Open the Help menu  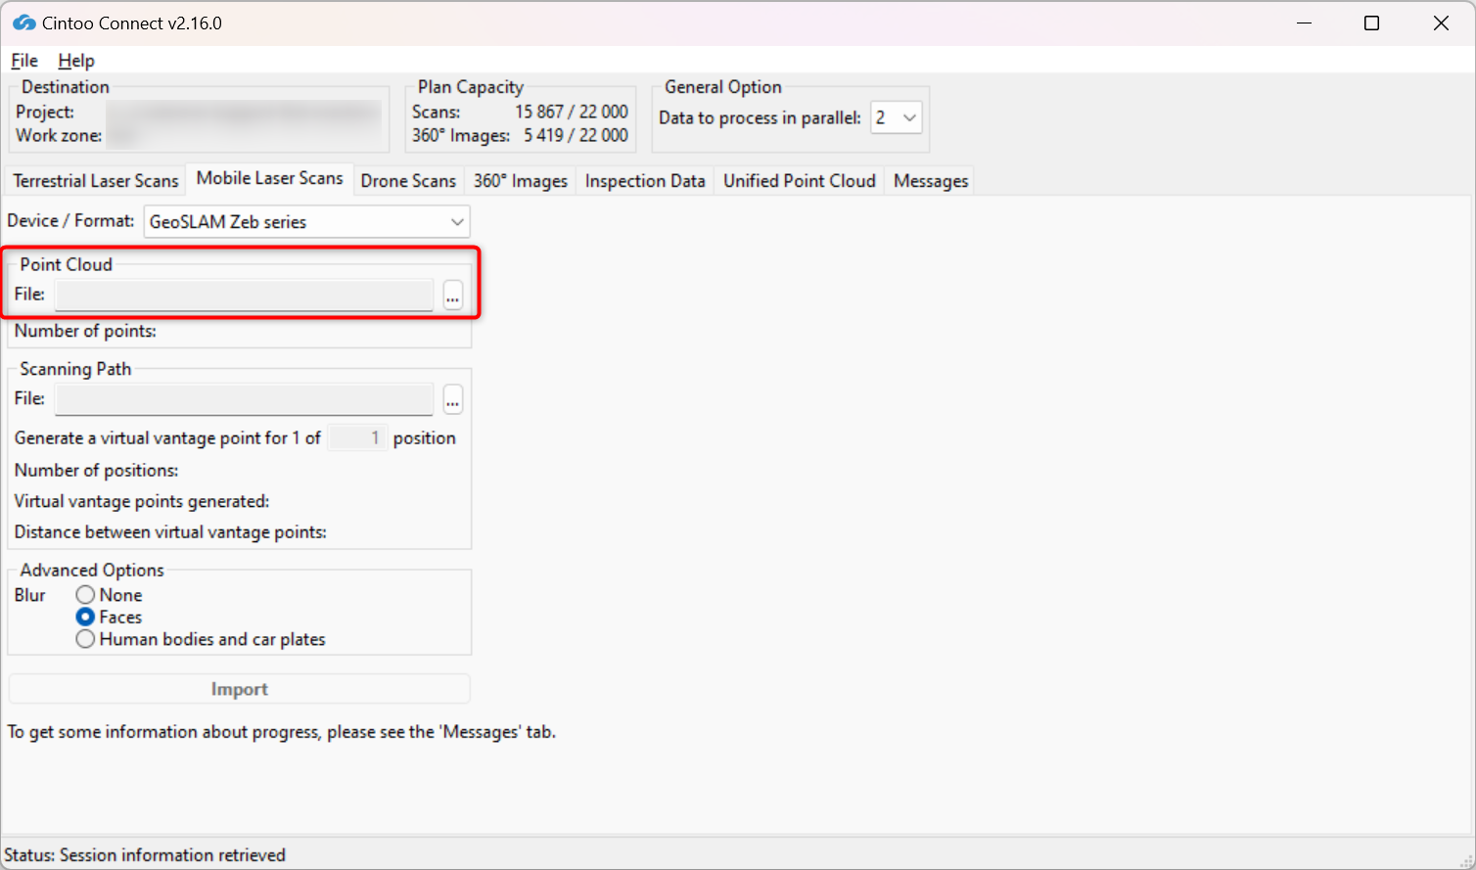(x=76, y=61)
